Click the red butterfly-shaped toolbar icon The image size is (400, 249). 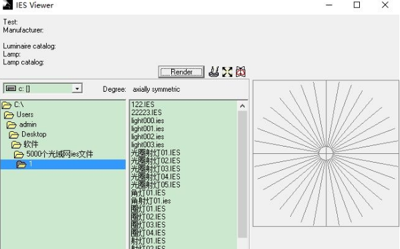[241, 72]
